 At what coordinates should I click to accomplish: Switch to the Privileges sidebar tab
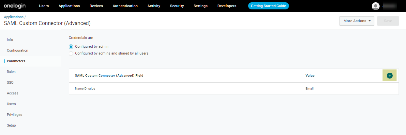(14, 115)
